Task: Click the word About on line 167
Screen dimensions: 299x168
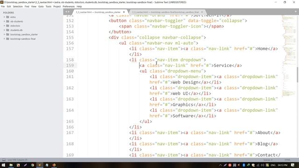Action: [264, 133]
